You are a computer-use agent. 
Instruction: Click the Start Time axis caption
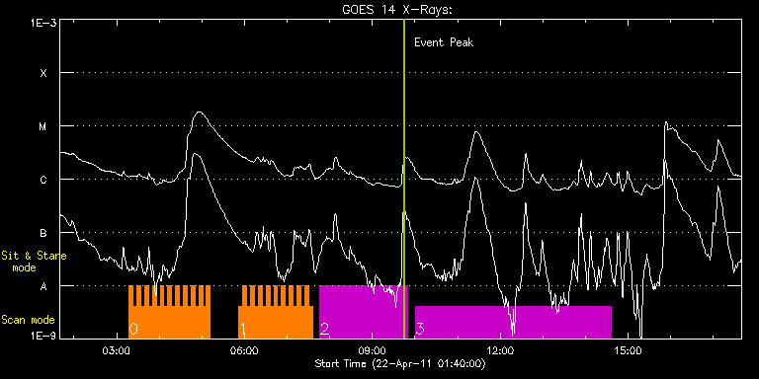point(400,363)
